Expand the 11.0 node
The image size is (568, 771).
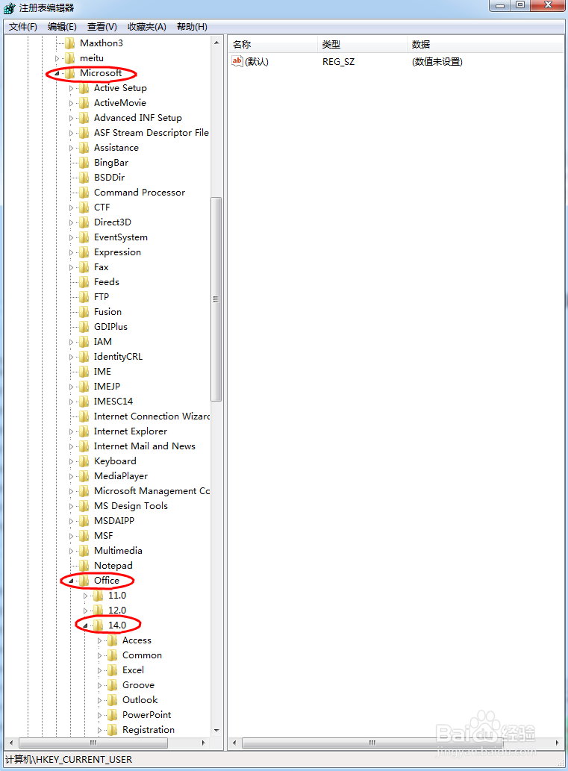click(x=86, y=596)
